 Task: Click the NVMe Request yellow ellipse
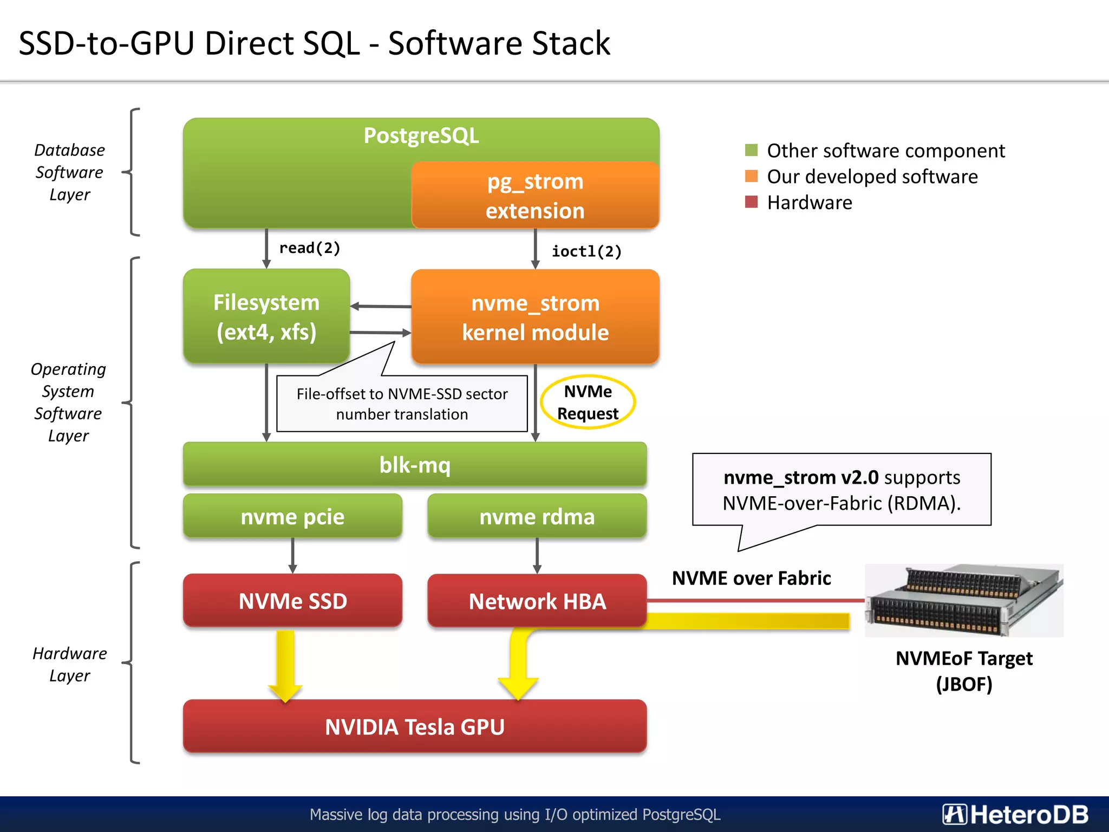pyautogui.click(x=588, y=402)
